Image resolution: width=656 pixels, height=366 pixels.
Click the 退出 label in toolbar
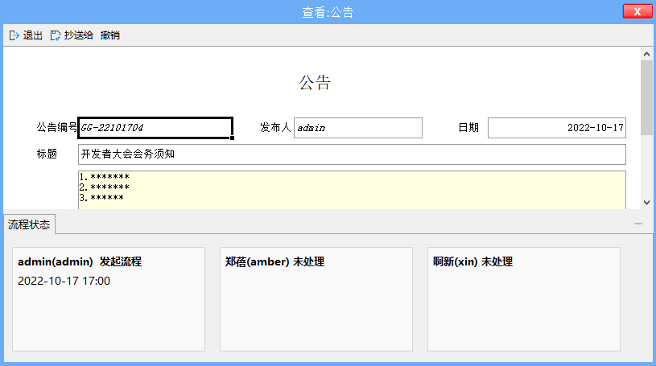tap(33, 35)
